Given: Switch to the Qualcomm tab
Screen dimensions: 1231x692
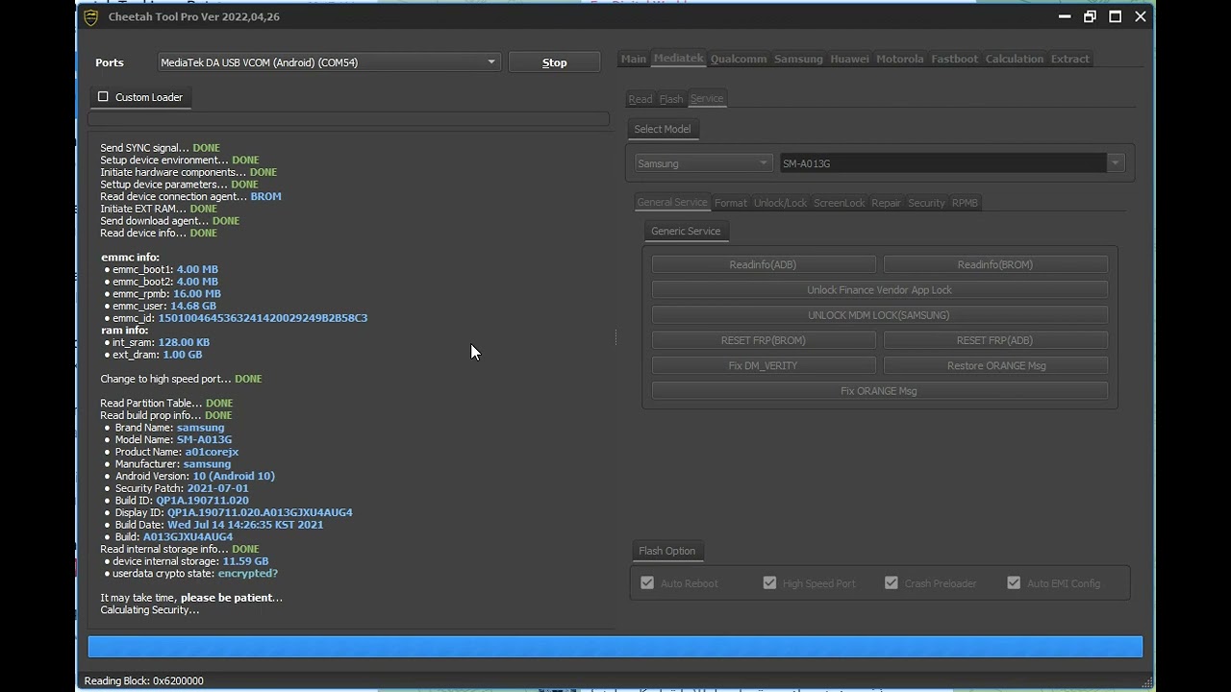Looking at the screenshot, I should 738,59.
